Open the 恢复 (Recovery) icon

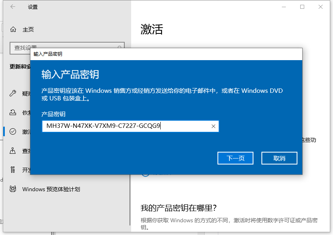click(x=12, y=112)
